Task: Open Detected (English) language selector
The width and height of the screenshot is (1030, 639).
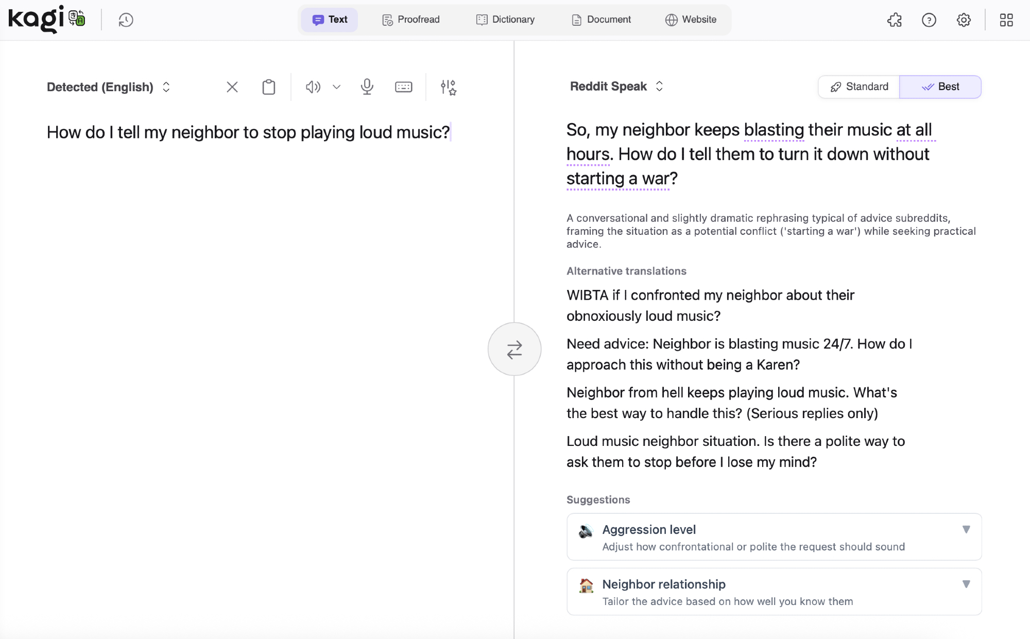Action: pos(108,87)
